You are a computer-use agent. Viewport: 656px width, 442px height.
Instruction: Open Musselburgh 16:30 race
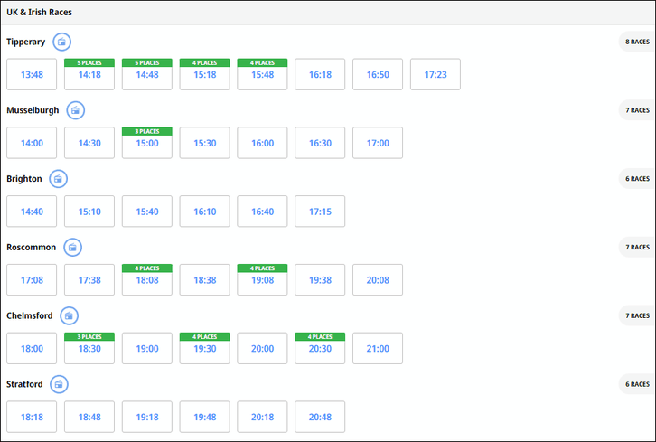[320, 143]
